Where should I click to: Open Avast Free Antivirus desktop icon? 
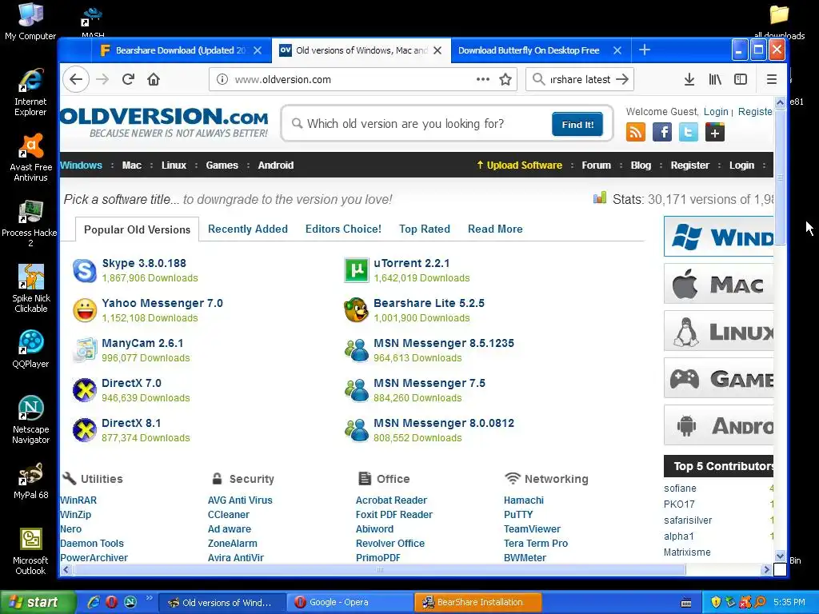click(x=31, y=157)
